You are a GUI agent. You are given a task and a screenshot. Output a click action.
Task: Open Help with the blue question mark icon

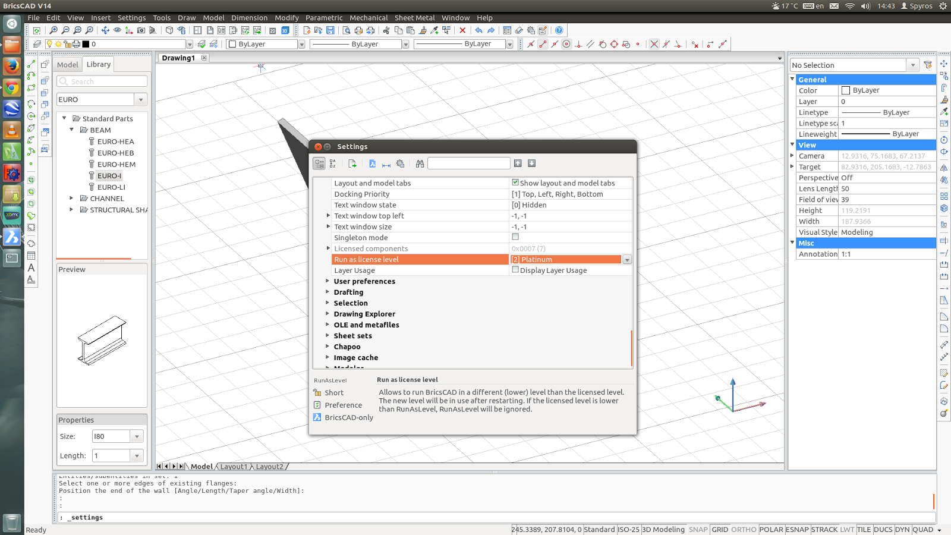click(x=559, y=30)
